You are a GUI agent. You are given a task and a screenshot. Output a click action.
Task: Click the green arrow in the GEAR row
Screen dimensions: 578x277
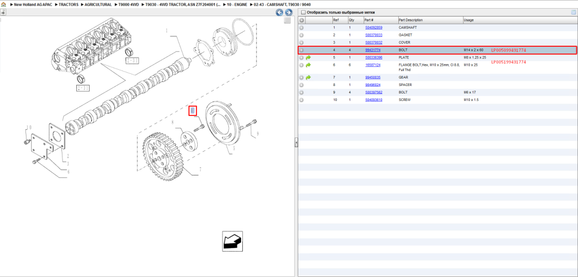pos(308,78)
